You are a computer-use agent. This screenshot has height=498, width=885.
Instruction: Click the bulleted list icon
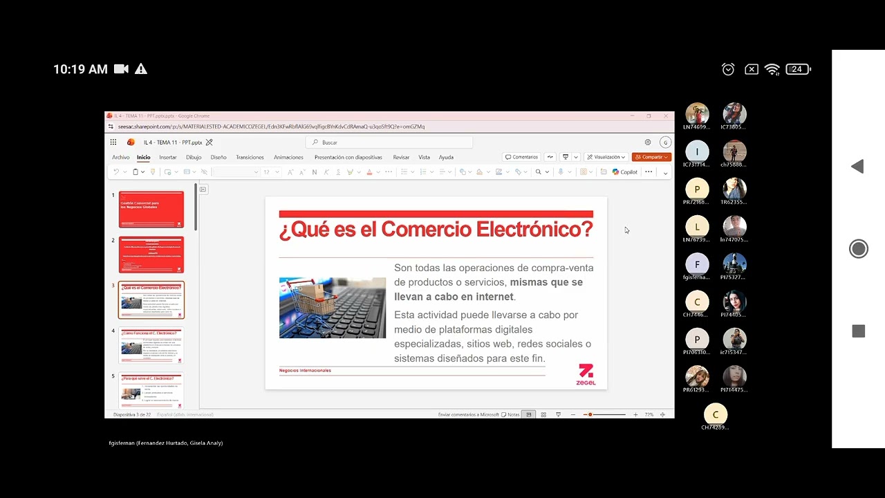click(404, 172)
